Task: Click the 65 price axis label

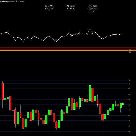Action: (129, 89)
